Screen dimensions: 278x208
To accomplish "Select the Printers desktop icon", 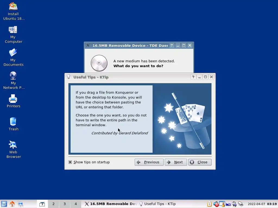I will coord(13,101).
